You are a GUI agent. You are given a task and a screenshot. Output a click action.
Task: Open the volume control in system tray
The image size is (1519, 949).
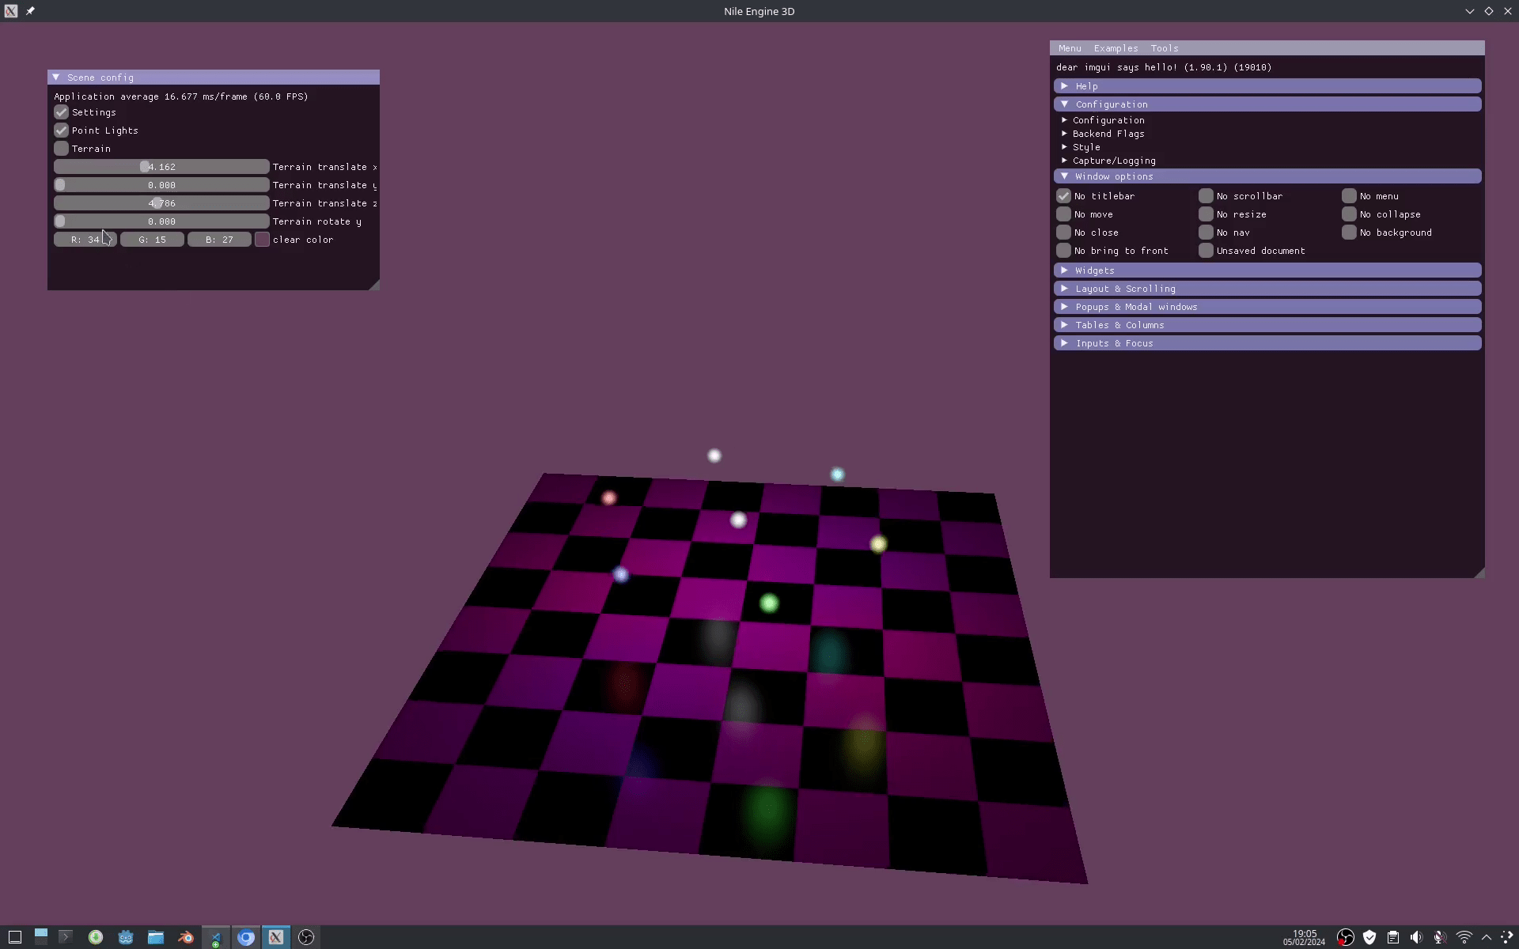(1416, 937)
